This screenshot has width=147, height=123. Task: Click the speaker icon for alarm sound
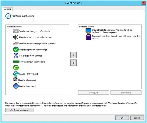point(16,37)
